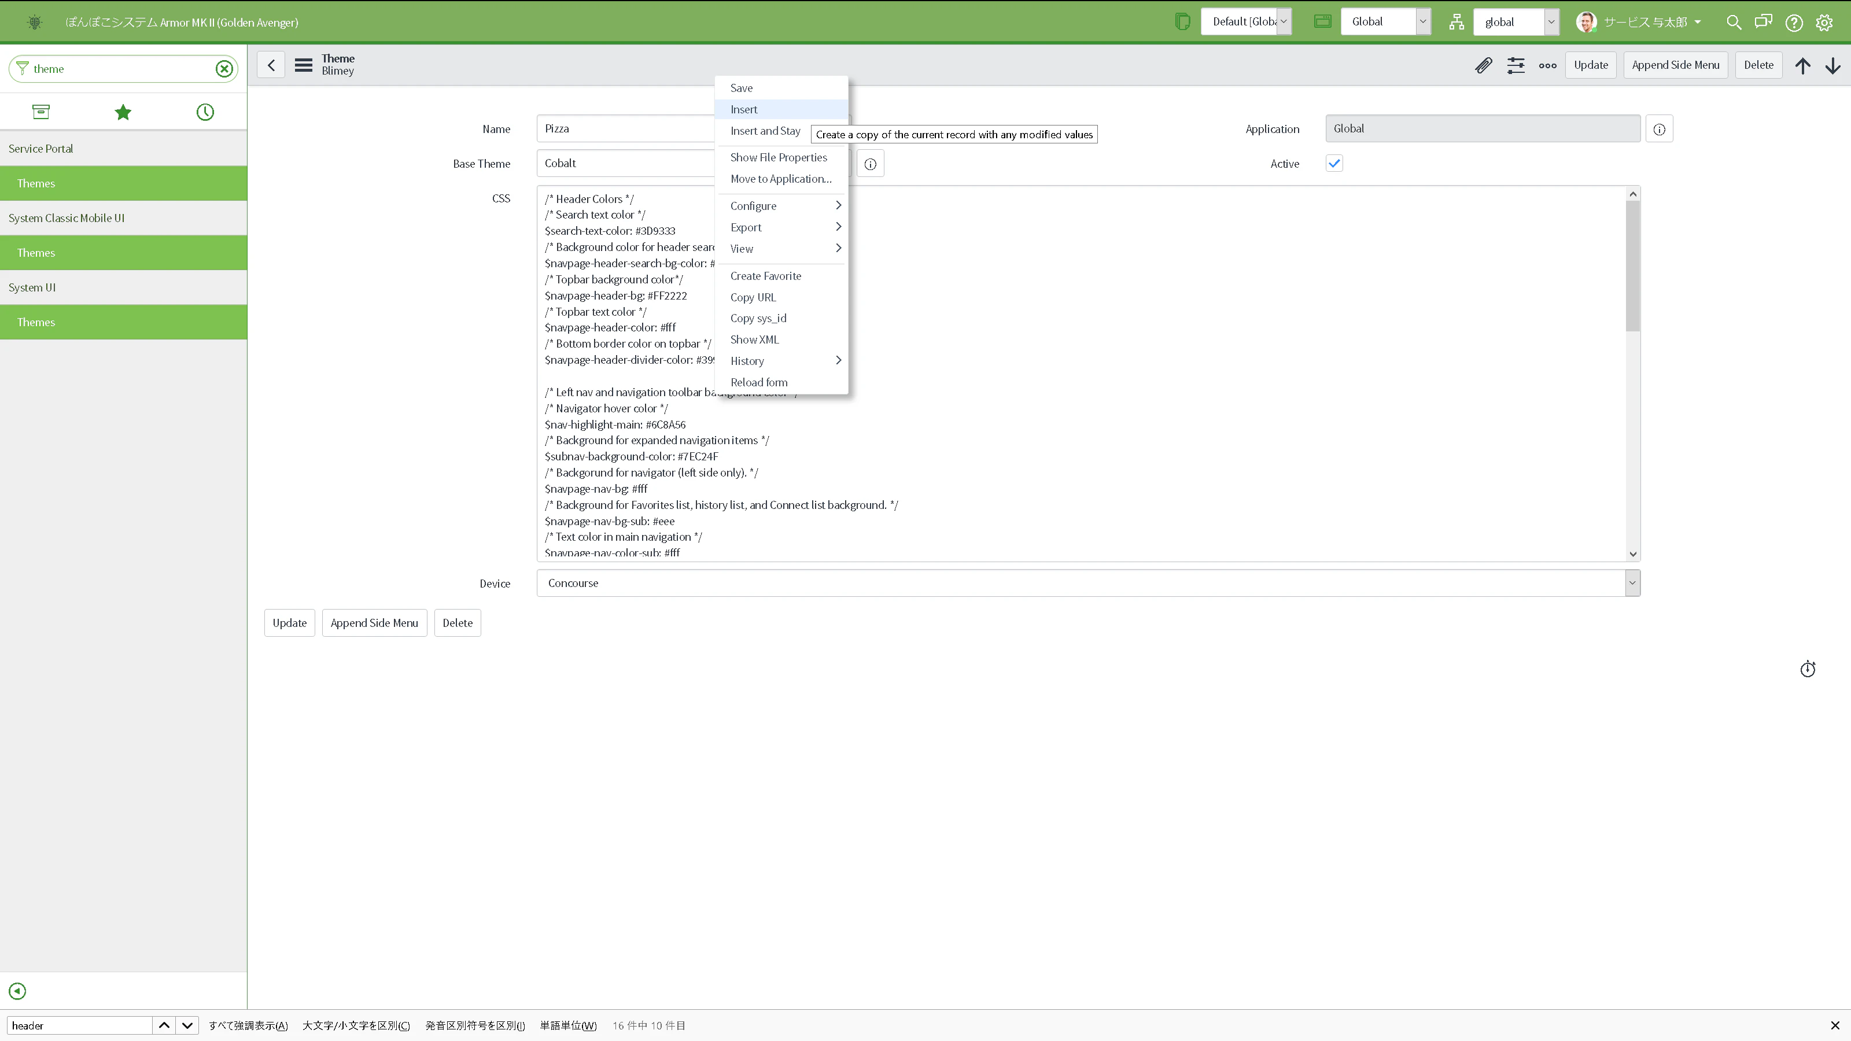The width and height of the screenshot is (1851, 1041).
Task: Click header Append Side Menu button
Action: tap(1675, 65)
